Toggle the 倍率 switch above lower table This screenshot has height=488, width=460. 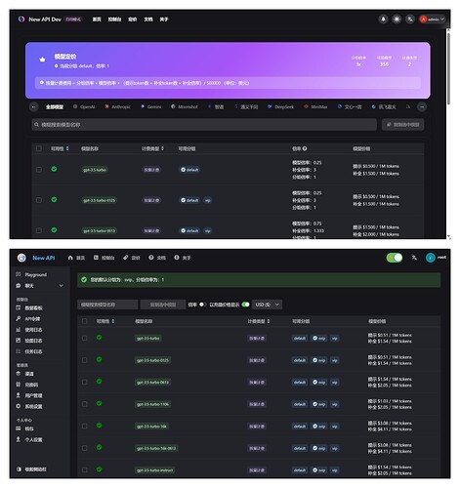[x=202, y=305]
